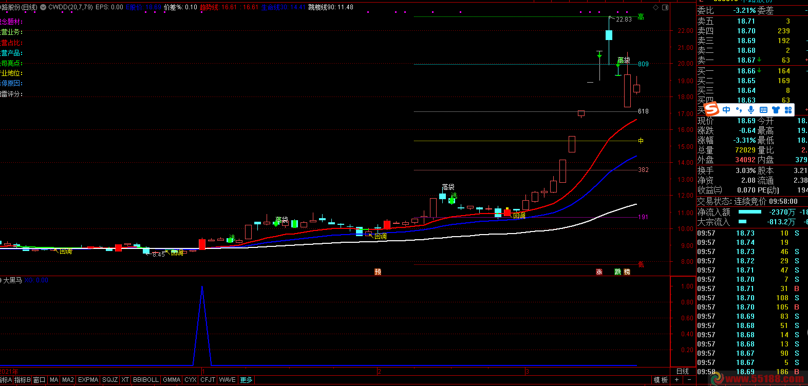The height and width of the screenshot is (386, 808).
Task: Click the 买三 18.64 order row
Action: pos(752,90)
